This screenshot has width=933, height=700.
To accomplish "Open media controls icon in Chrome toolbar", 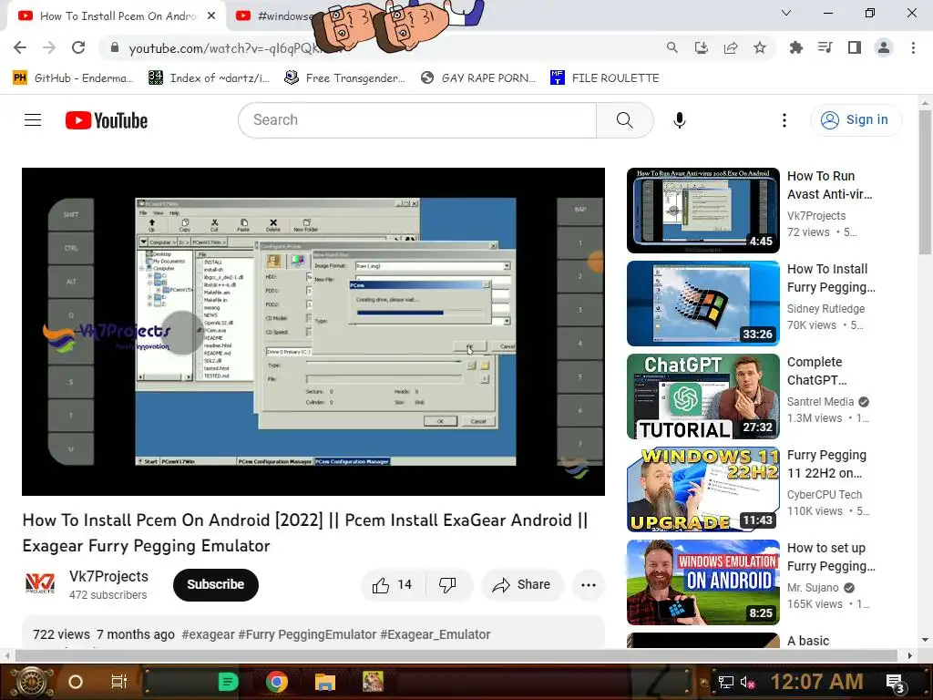I will click(x=825, y=47).
